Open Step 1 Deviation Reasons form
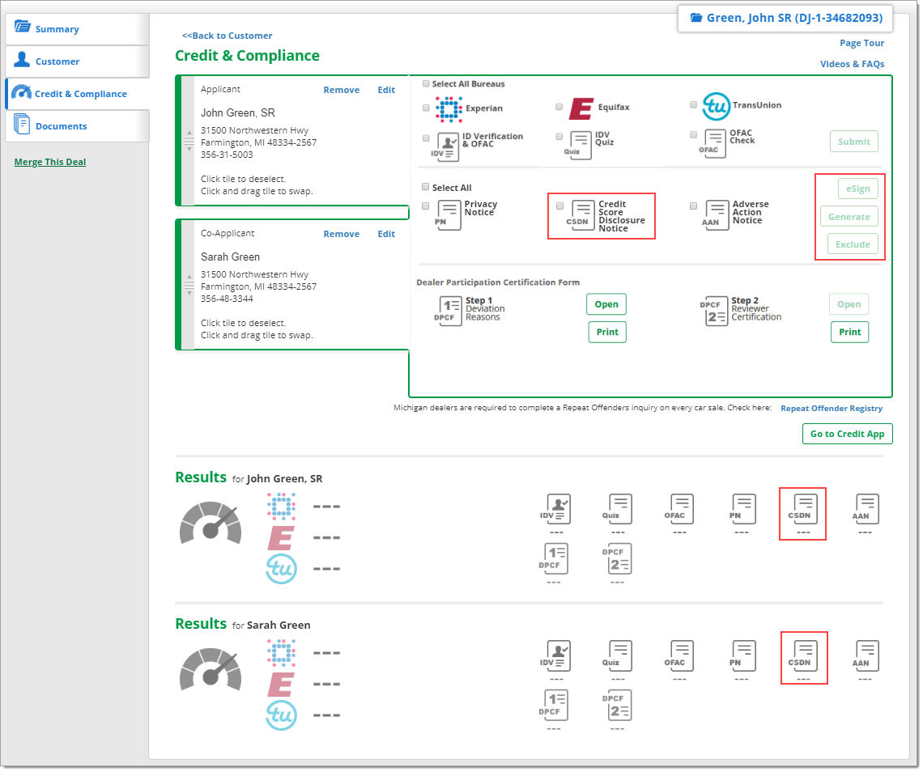This screenshot has height=772, width=923. (606, 304)
